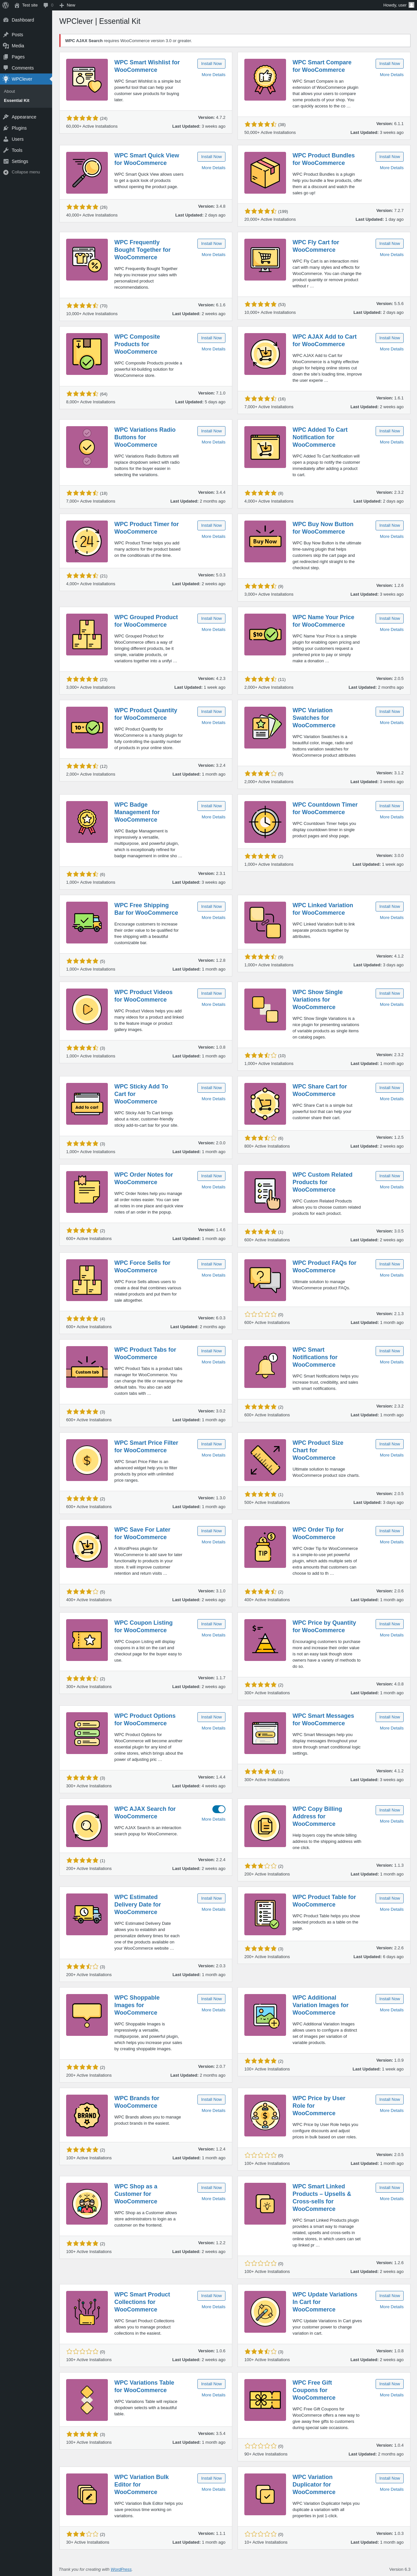Click the Settings icon in sidebar
The image size is (417, 2576).
pyautogui.click(x=6, y=161)
